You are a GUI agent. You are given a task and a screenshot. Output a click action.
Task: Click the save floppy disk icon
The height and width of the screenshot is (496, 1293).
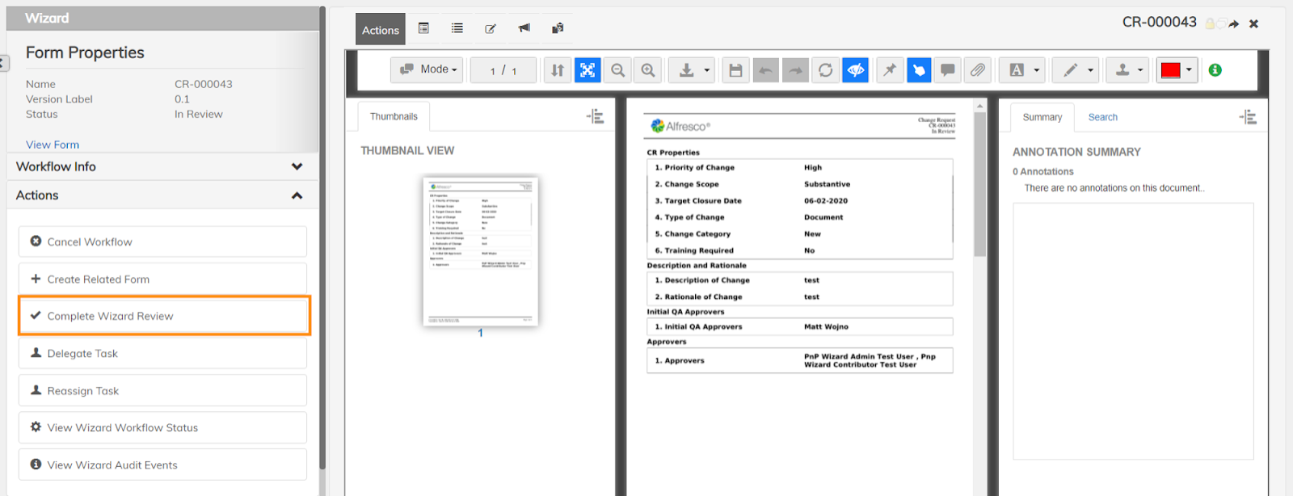(735, 70)
